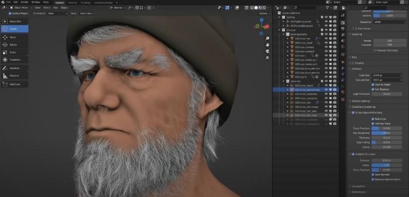The width and height of the screenshot is (409, 197).
Task: Click the Blender logo icon
Action: pyautogui.click(x=3, y=2)
